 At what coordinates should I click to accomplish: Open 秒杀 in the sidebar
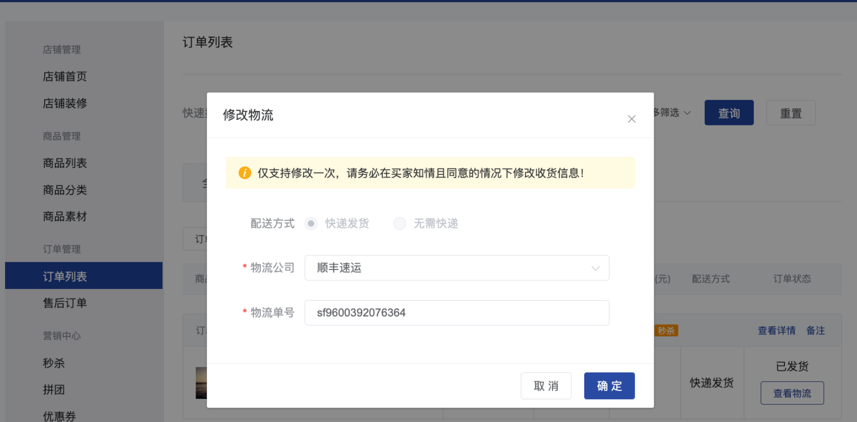point(54,363)
